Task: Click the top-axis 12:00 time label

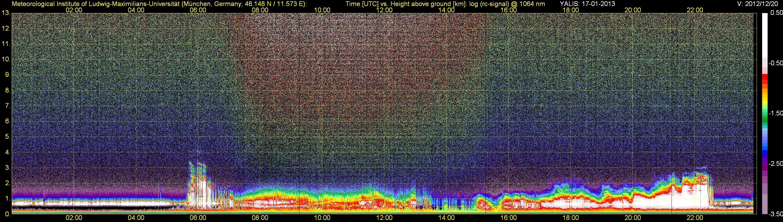Action: (384, 10)
